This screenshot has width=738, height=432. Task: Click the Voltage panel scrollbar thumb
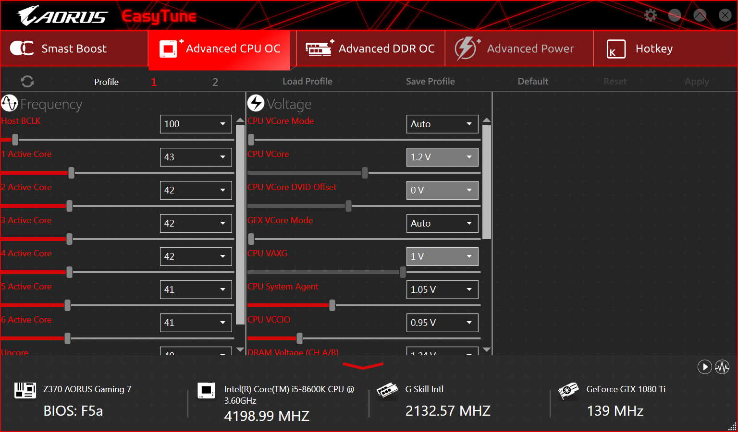pyautogui.click(x=487, y=182)
